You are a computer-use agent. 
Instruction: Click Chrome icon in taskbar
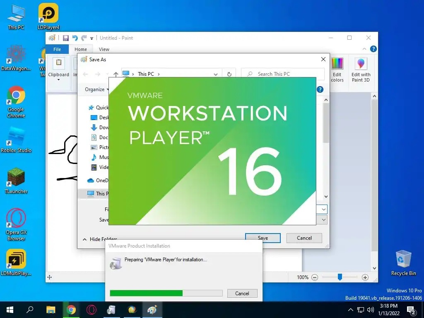[x=71, y=310]
